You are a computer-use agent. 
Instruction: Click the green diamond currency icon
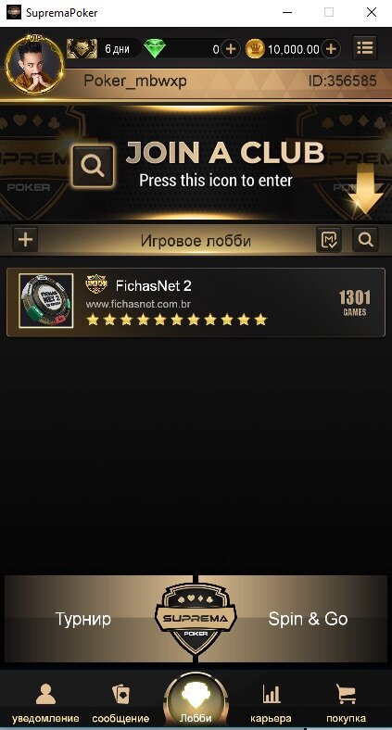click(x=154, y=48)
